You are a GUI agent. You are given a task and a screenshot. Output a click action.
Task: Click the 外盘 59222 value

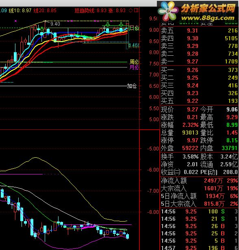click(x=190, y=148)
